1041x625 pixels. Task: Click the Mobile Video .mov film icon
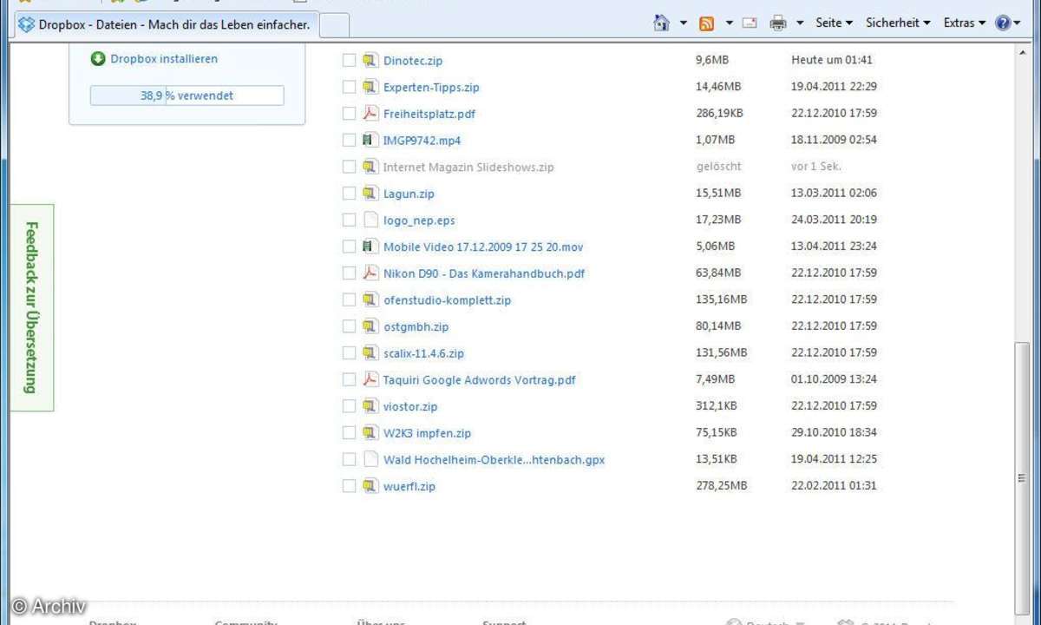(369, 247)
